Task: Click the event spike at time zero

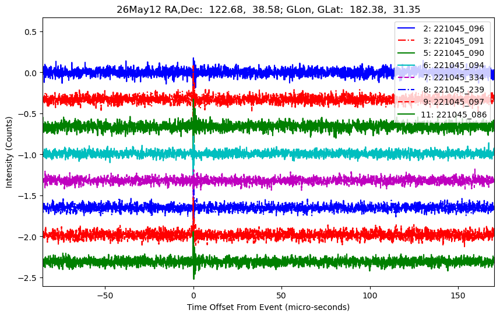Action: click(x=193, y=169)
